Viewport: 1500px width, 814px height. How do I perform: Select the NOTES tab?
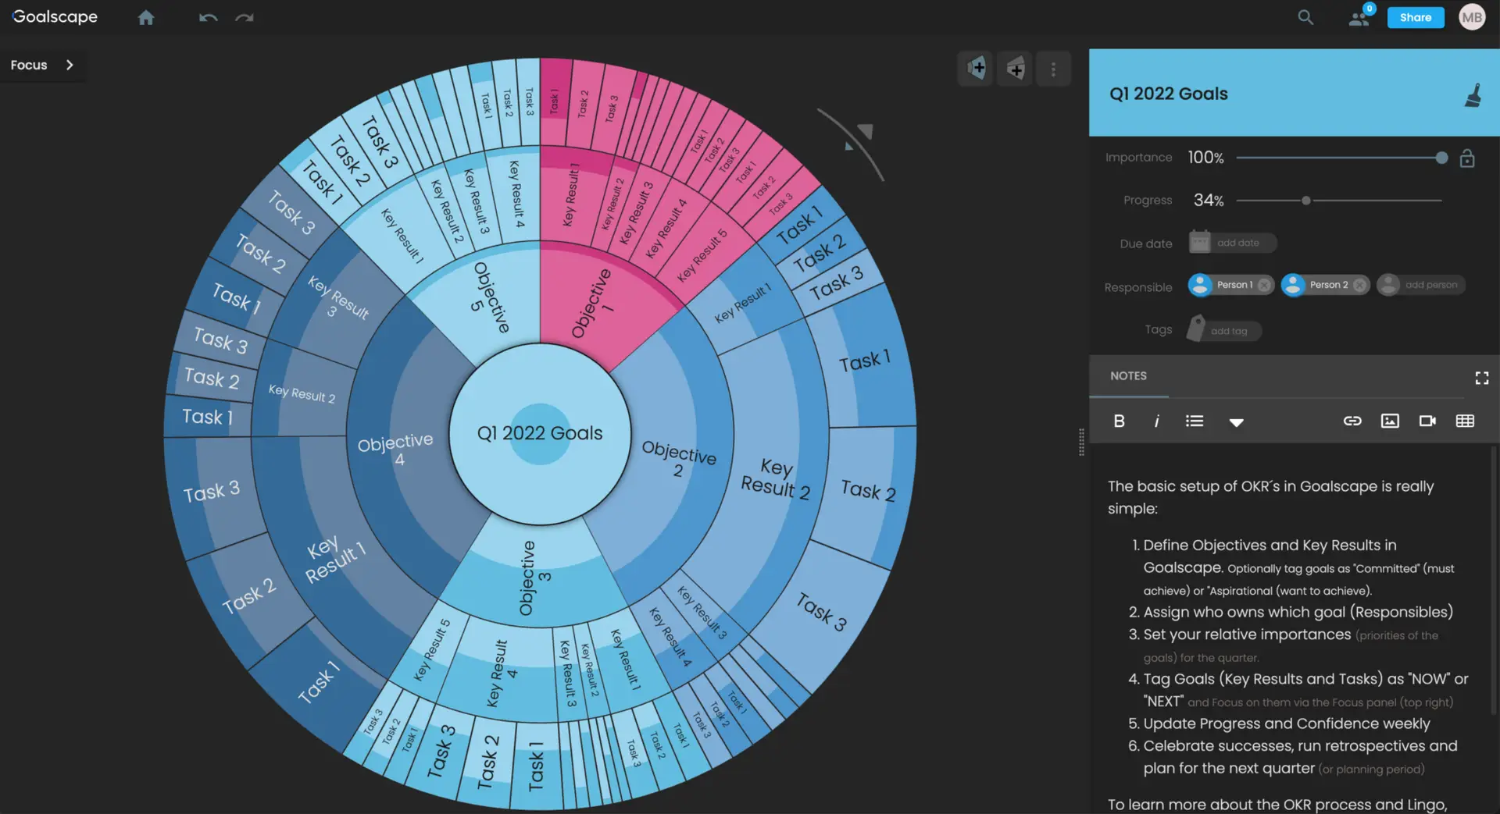click(x=1128, y=376)
